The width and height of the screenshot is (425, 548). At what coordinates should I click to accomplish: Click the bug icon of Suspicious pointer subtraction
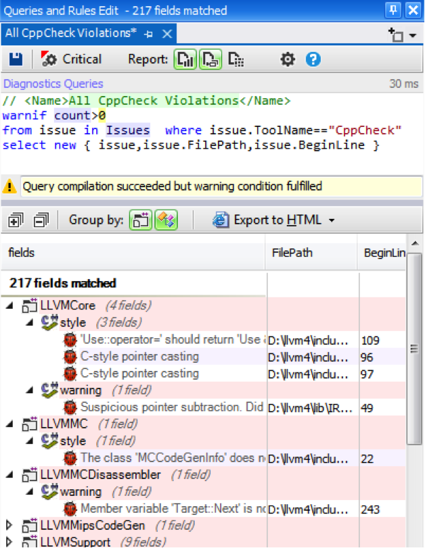[x=70, y=407]
